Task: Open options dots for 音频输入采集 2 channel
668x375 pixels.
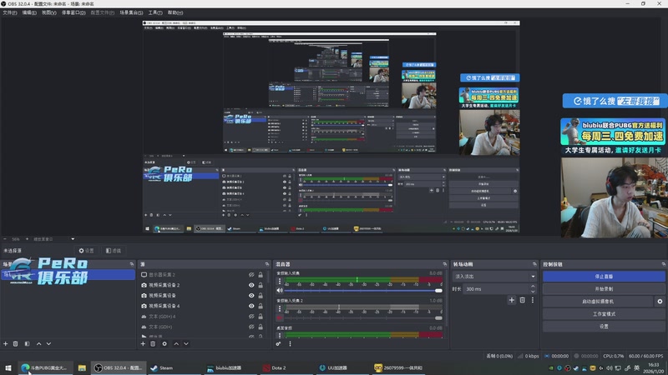Action: click(x=280, y=308)
